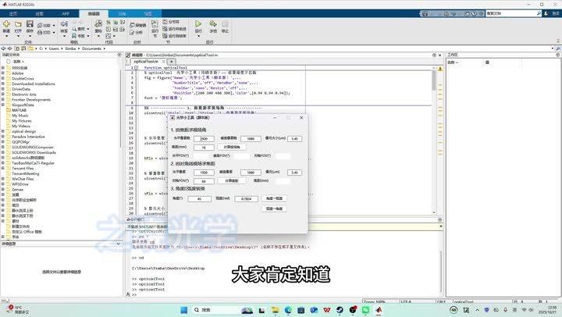
Task: Click the editor vertical scrollbar
Action: point(434,140)
